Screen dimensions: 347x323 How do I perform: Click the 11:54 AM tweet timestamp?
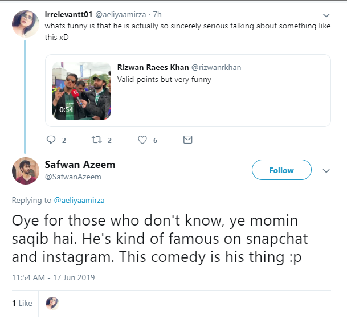pos(54,277)
